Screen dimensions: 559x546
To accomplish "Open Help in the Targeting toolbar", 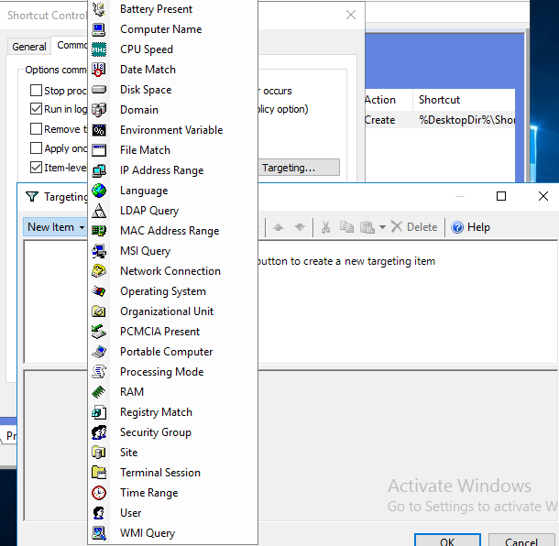I will click(x=471, y=227).
